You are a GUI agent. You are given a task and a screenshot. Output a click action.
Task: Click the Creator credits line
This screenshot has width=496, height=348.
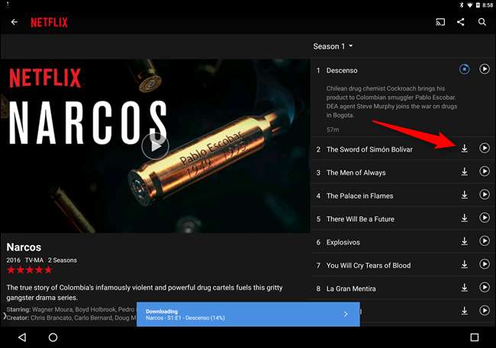(72, 318)
